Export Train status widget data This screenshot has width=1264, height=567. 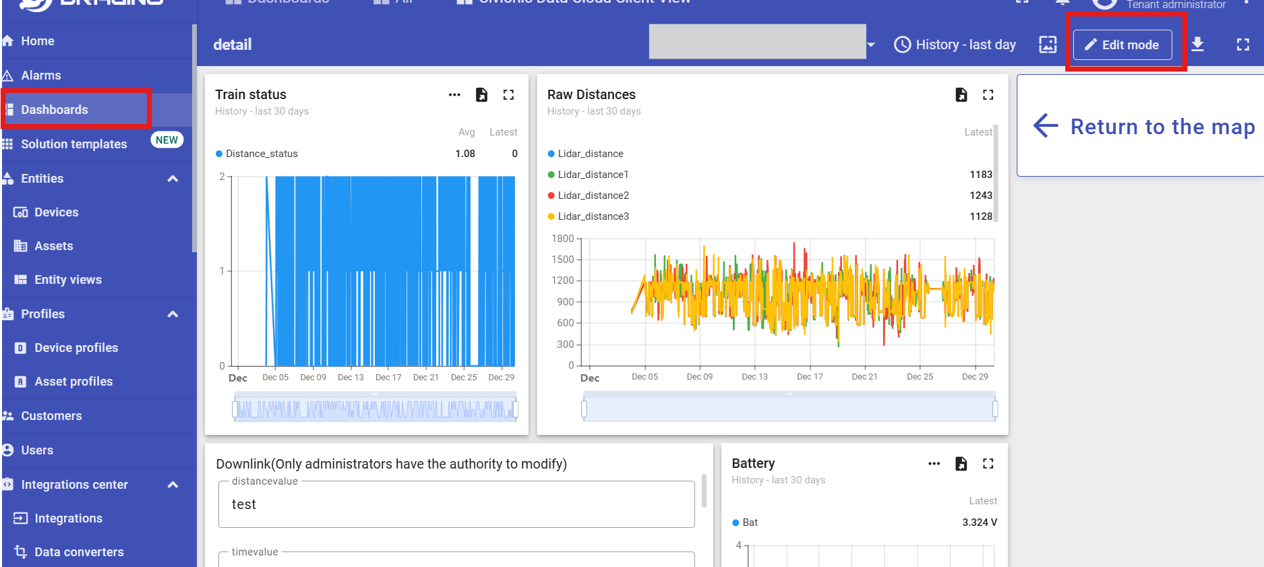481,95
